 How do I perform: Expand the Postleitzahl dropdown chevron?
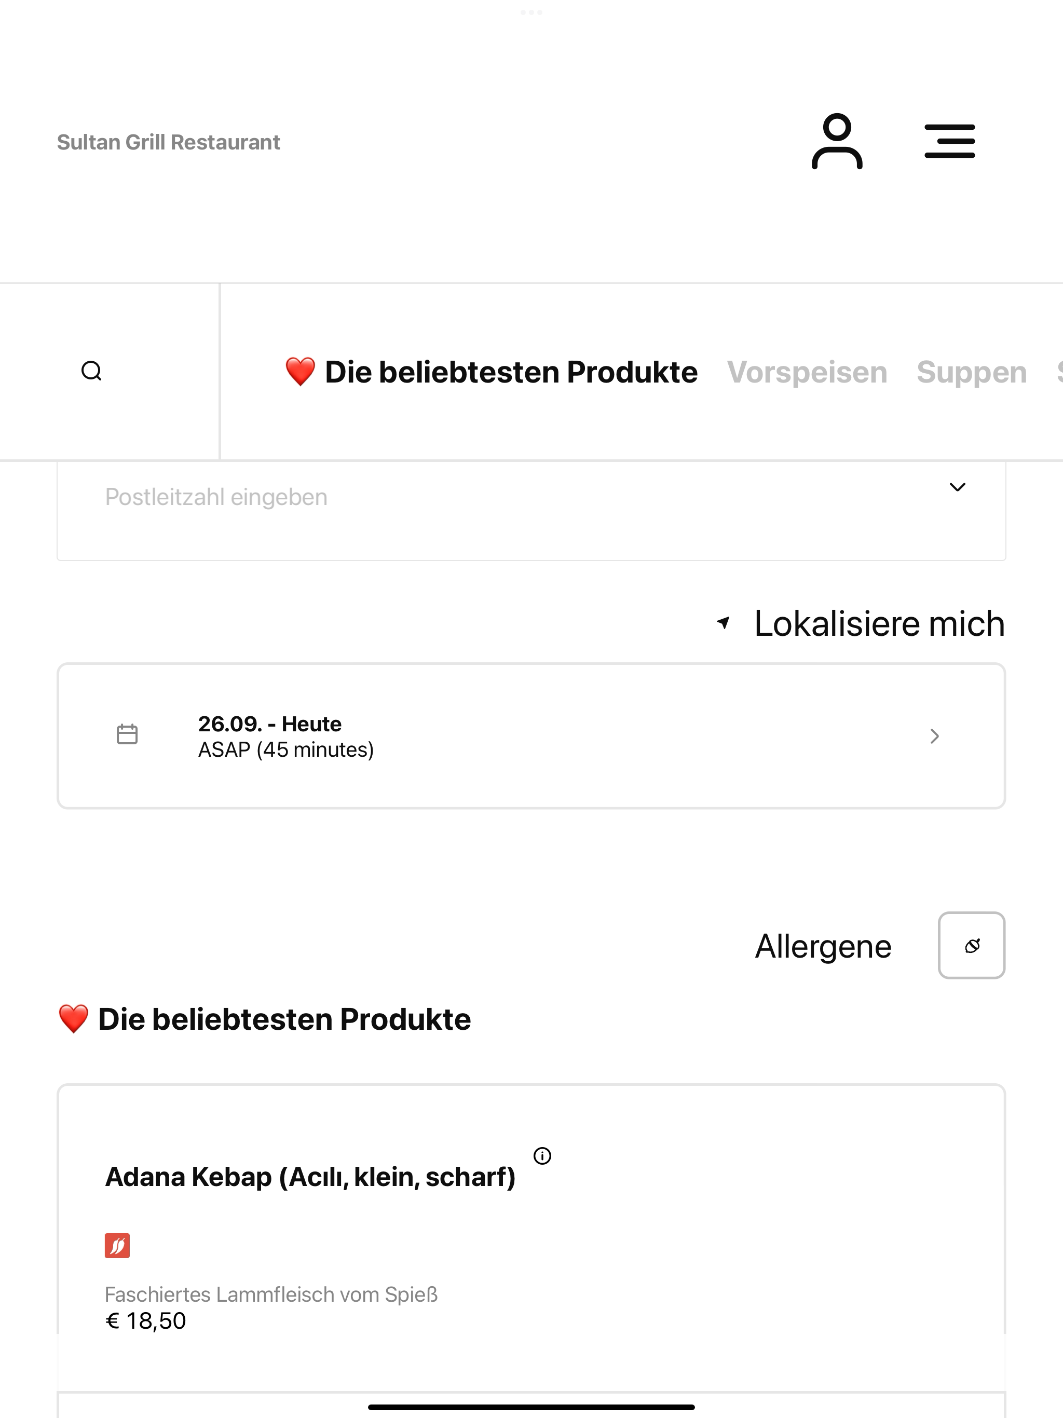point(957,487)
